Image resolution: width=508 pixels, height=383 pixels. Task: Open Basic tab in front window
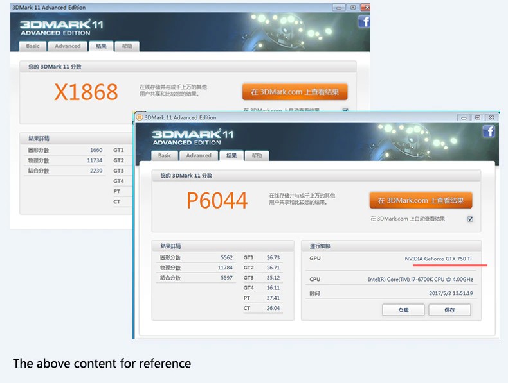coord(165,155)
